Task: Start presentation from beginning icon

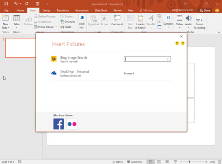Action: click(37, 4)
